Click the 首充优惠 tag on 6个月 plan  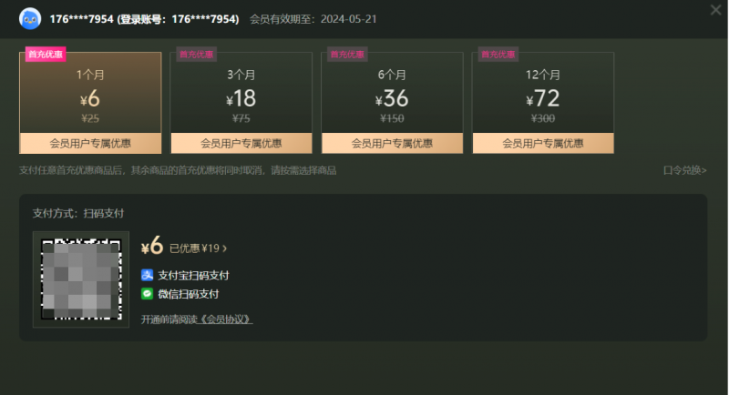click(347, 55)
